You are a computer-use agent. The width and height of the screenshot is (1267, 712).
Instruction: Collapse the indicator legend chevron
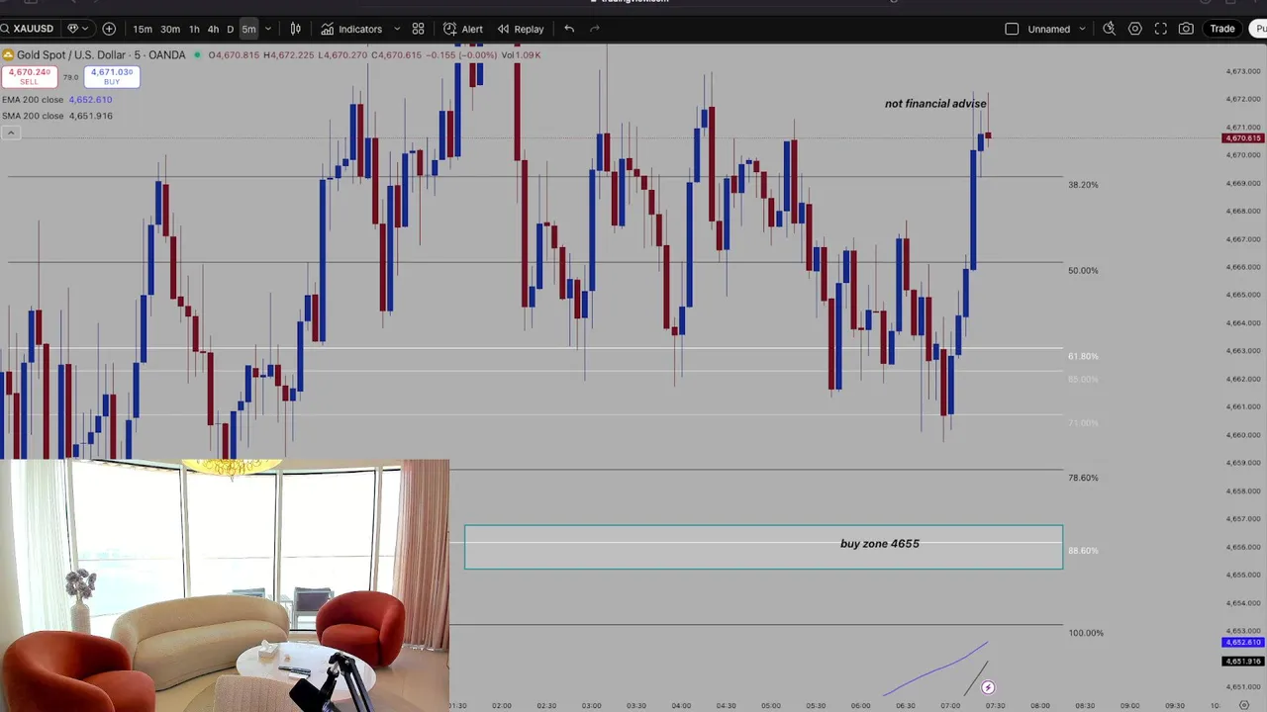10,133
